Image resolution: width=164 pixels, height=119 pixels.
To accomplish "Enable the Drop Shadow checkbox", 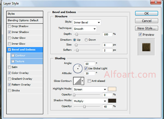I will 10,26.
